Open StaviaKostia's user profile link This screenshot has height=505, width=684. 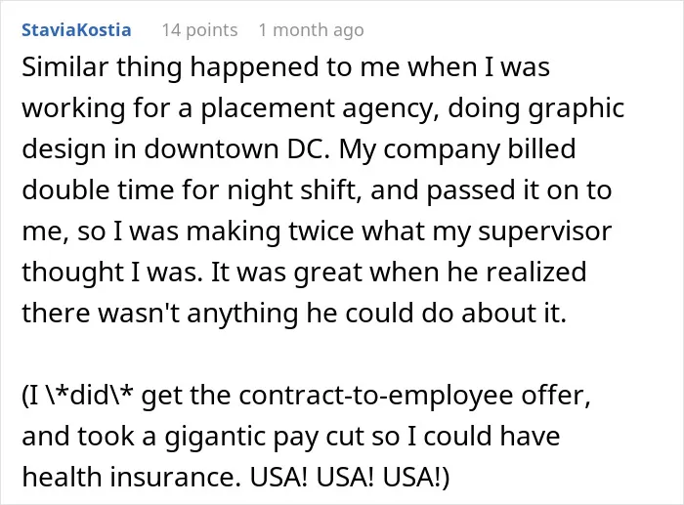click(76, 30)
